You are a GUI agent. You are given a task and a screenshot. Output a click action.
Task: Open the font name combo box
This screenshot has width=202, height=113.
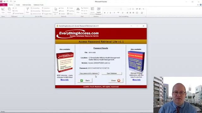tap(113, 9)
